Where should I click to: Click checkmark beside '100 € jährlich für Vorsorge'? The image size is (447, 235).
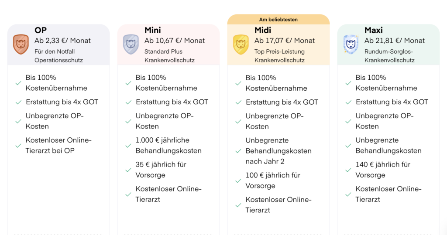pos(238,181)
